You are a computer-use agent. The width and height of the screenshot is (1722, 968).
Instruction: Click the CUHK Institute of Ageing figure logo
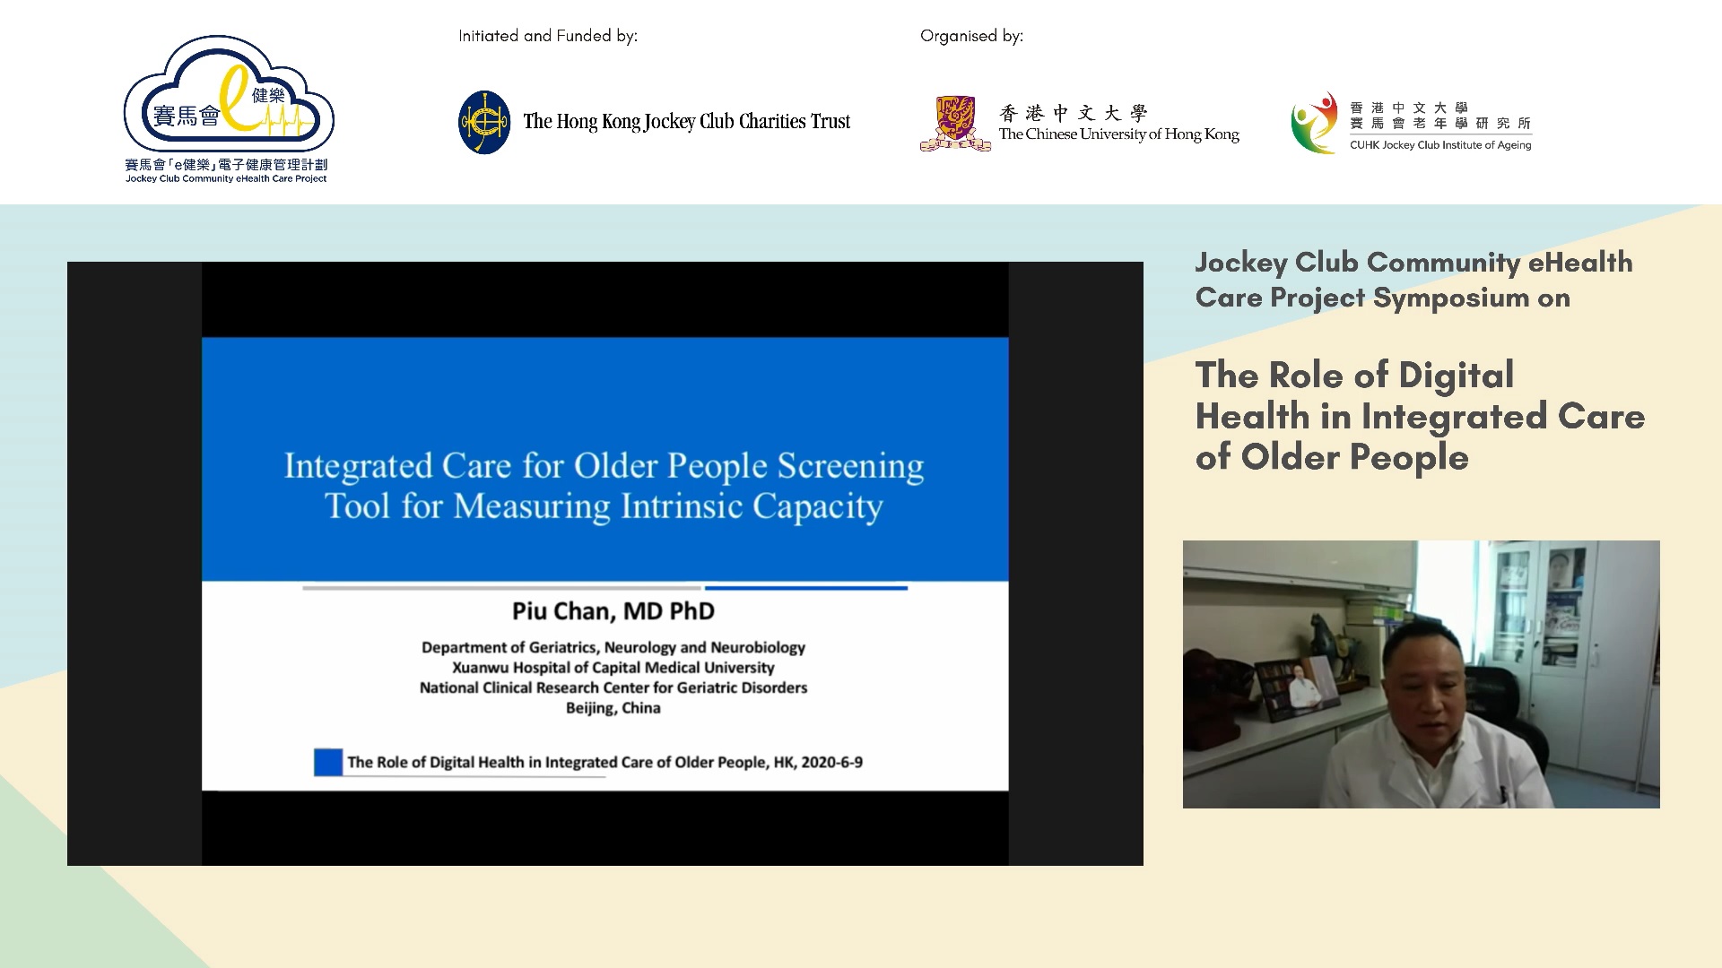click(x=1315, y=123)
